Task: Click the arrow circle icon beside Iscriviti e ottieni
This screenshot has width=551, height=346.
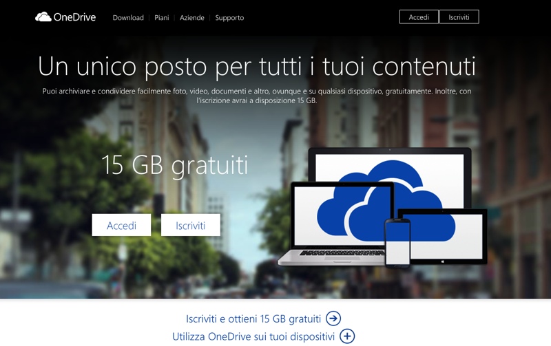Action: tap(333, 318)
